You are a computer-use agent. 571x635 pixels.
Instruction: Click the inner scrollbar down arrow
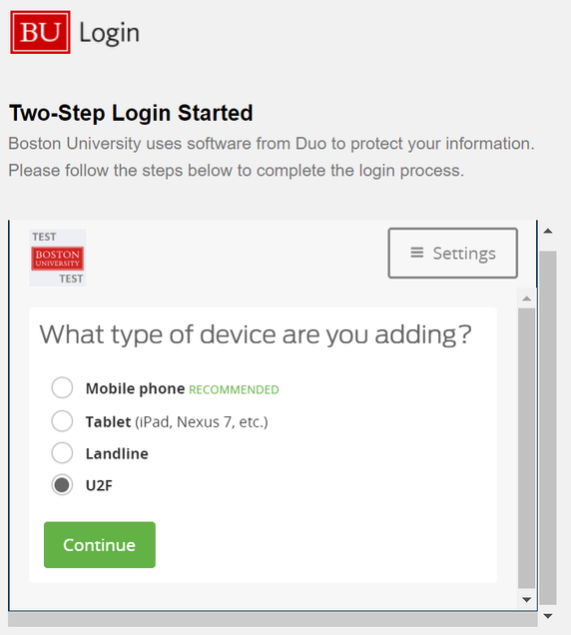click(526, 599)
